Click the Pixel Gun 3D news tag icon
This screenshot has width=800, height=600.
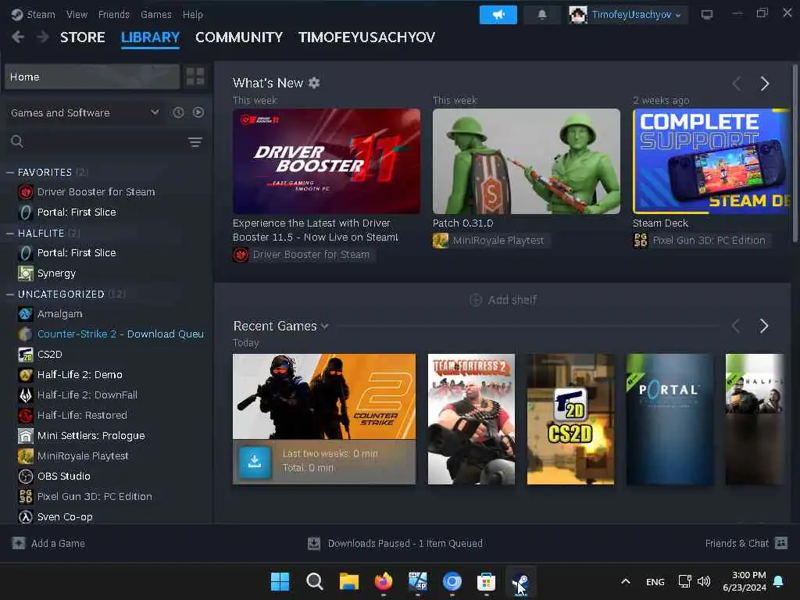(x=641, y=241)
